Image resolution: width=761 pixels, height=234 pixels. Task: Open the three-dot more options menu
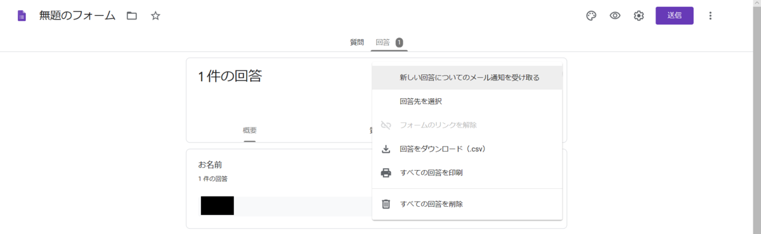(x=710, y=16)
